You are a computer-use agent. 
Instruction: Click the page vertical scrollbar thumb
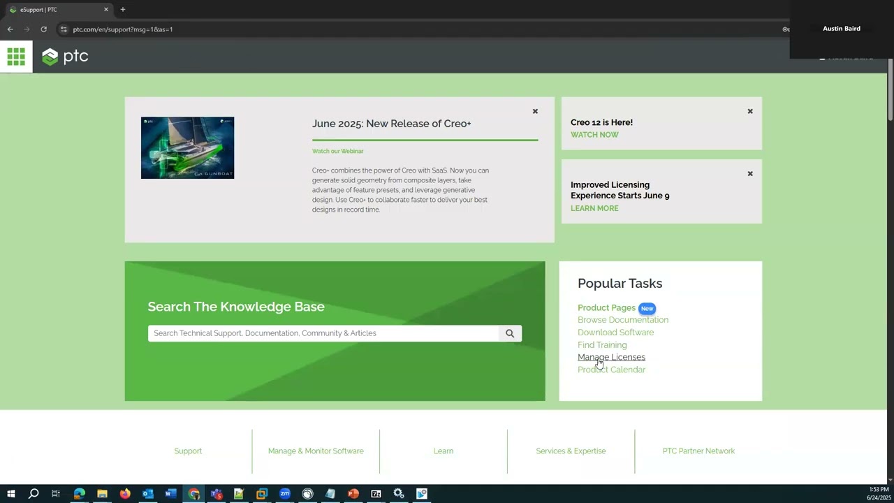891,91
